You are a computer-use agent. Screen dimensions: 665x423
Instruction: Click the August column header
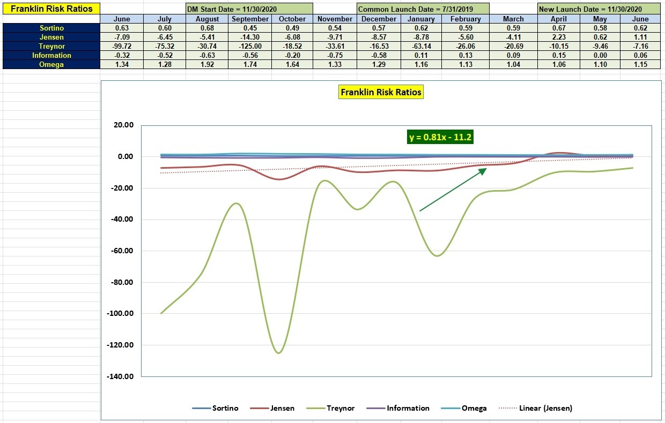(x=208, y=19)
